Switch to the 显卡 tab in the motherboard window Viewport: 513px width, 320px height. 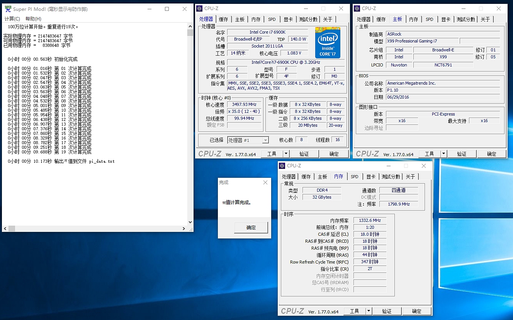click(446, 19)
